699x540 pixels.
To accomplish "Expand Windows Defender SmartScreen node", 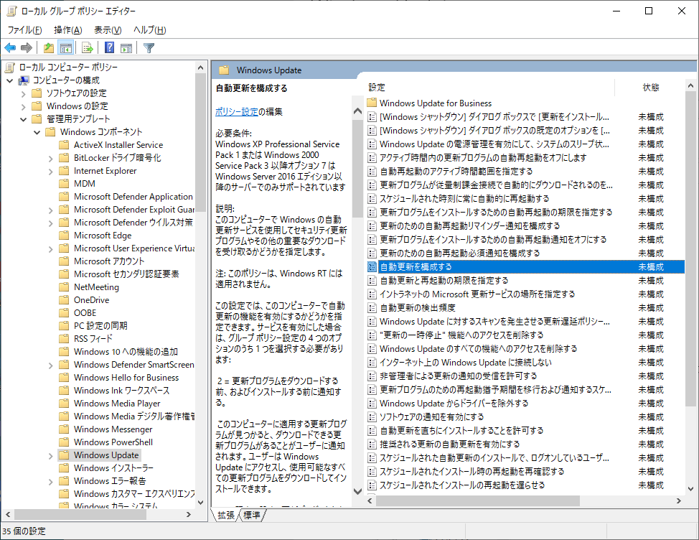I will [x=50, y=366].
